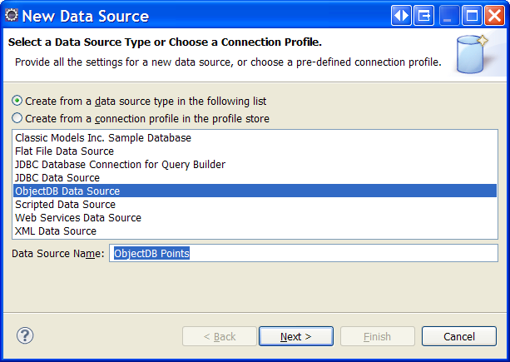Cancel the new data source wizard

coord(459,336)
